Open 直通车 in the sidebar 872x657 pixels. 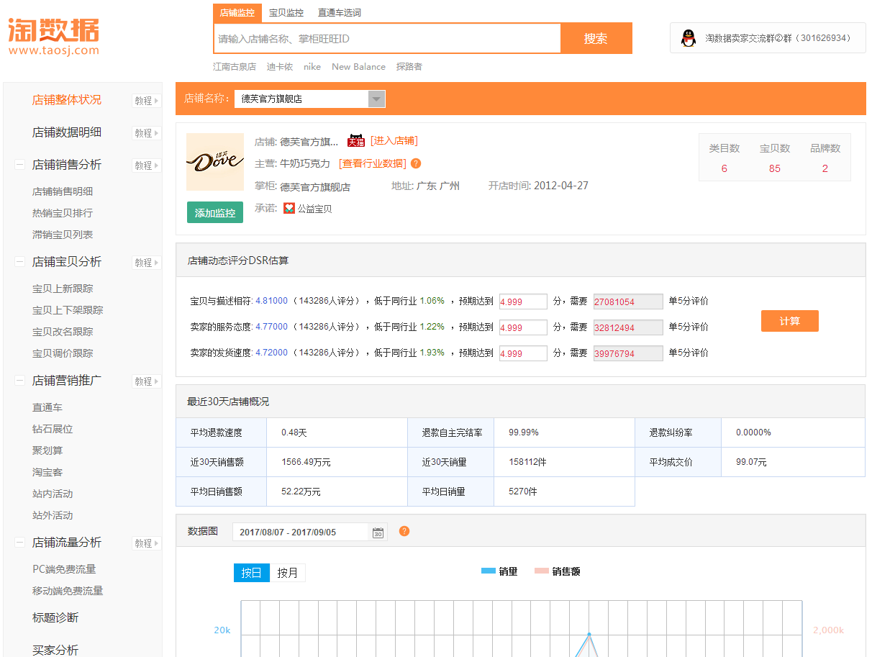pyautogui.click(x=47, y=407)
